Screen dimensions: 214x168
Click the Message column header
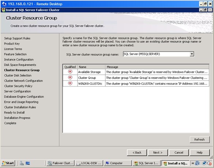pos(157,67)
